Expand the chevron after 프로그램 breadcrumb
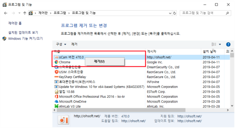 (69, 13)
